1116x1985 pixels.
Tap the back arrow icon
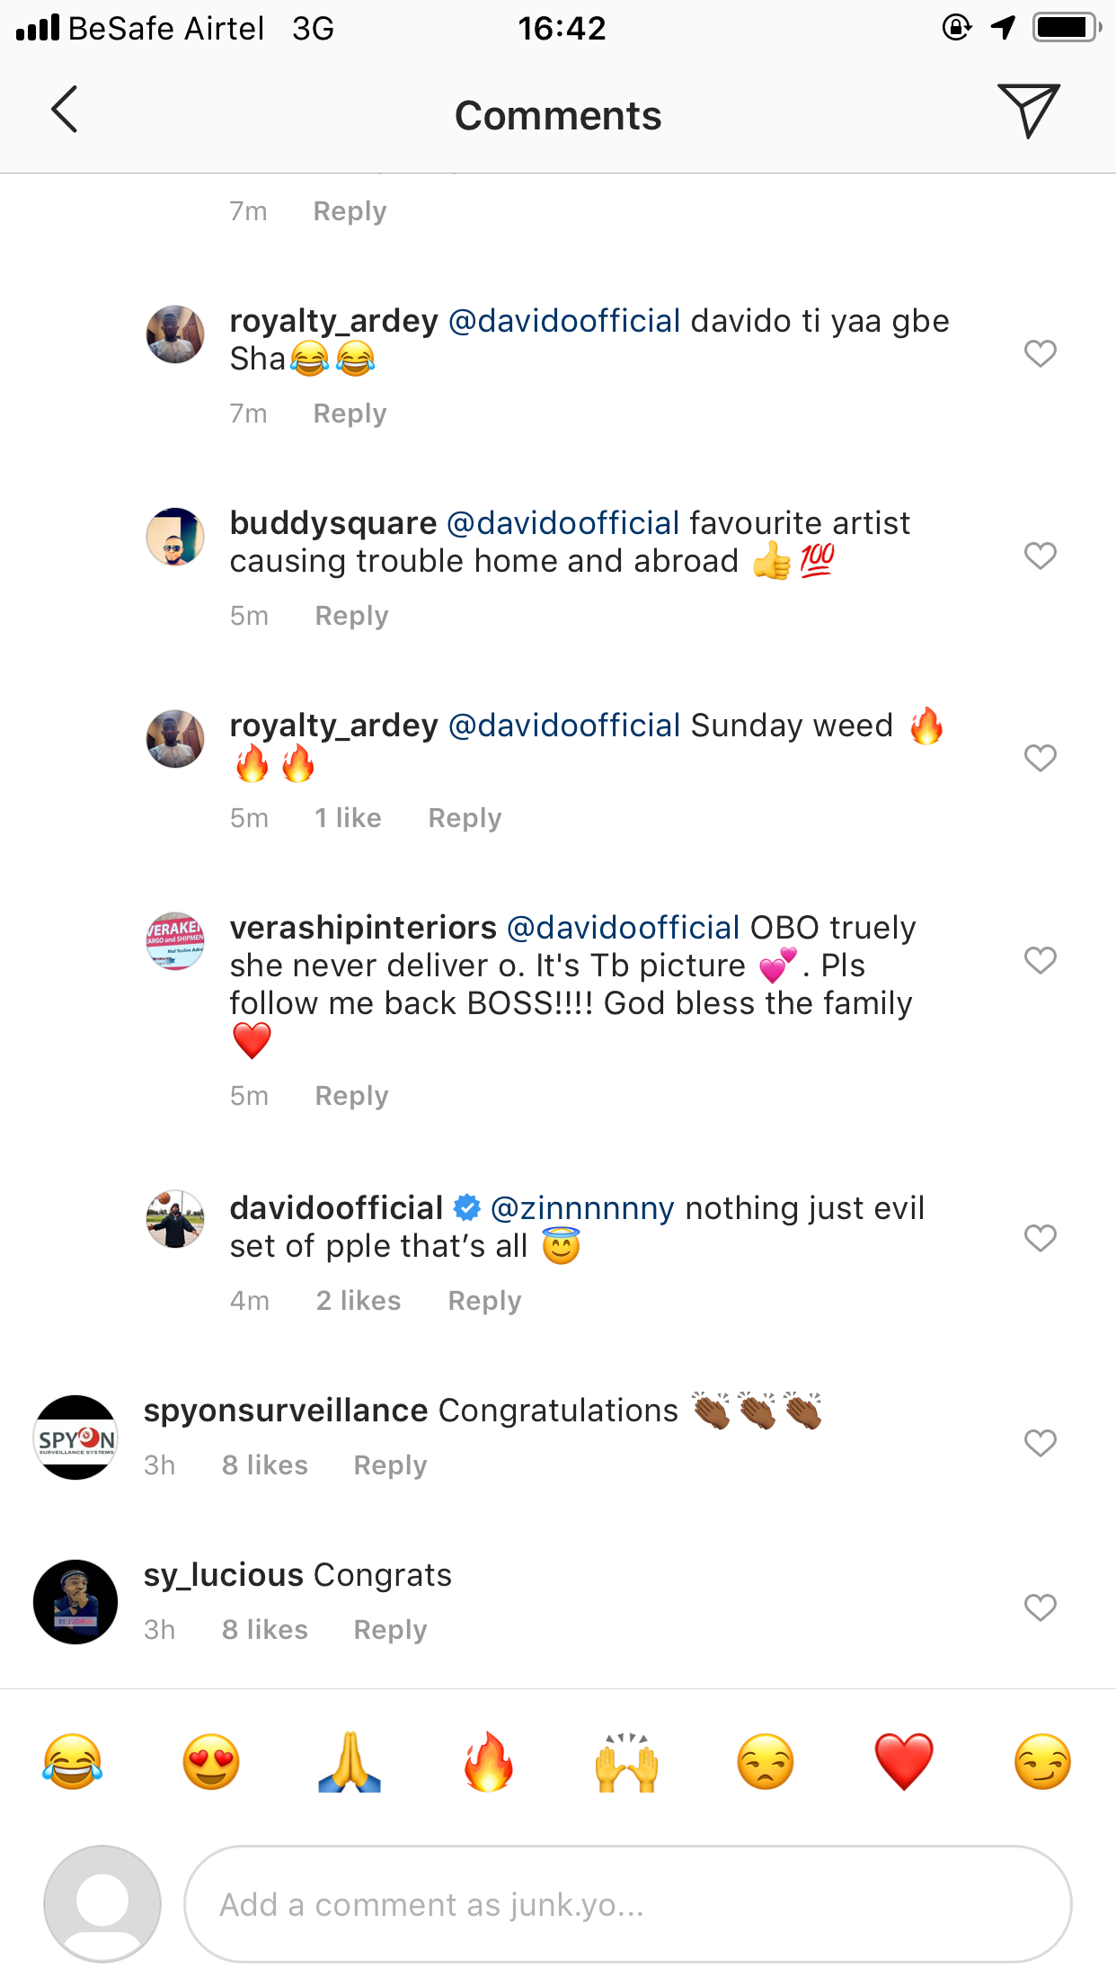pyautogui.click(x=65, y=110)
